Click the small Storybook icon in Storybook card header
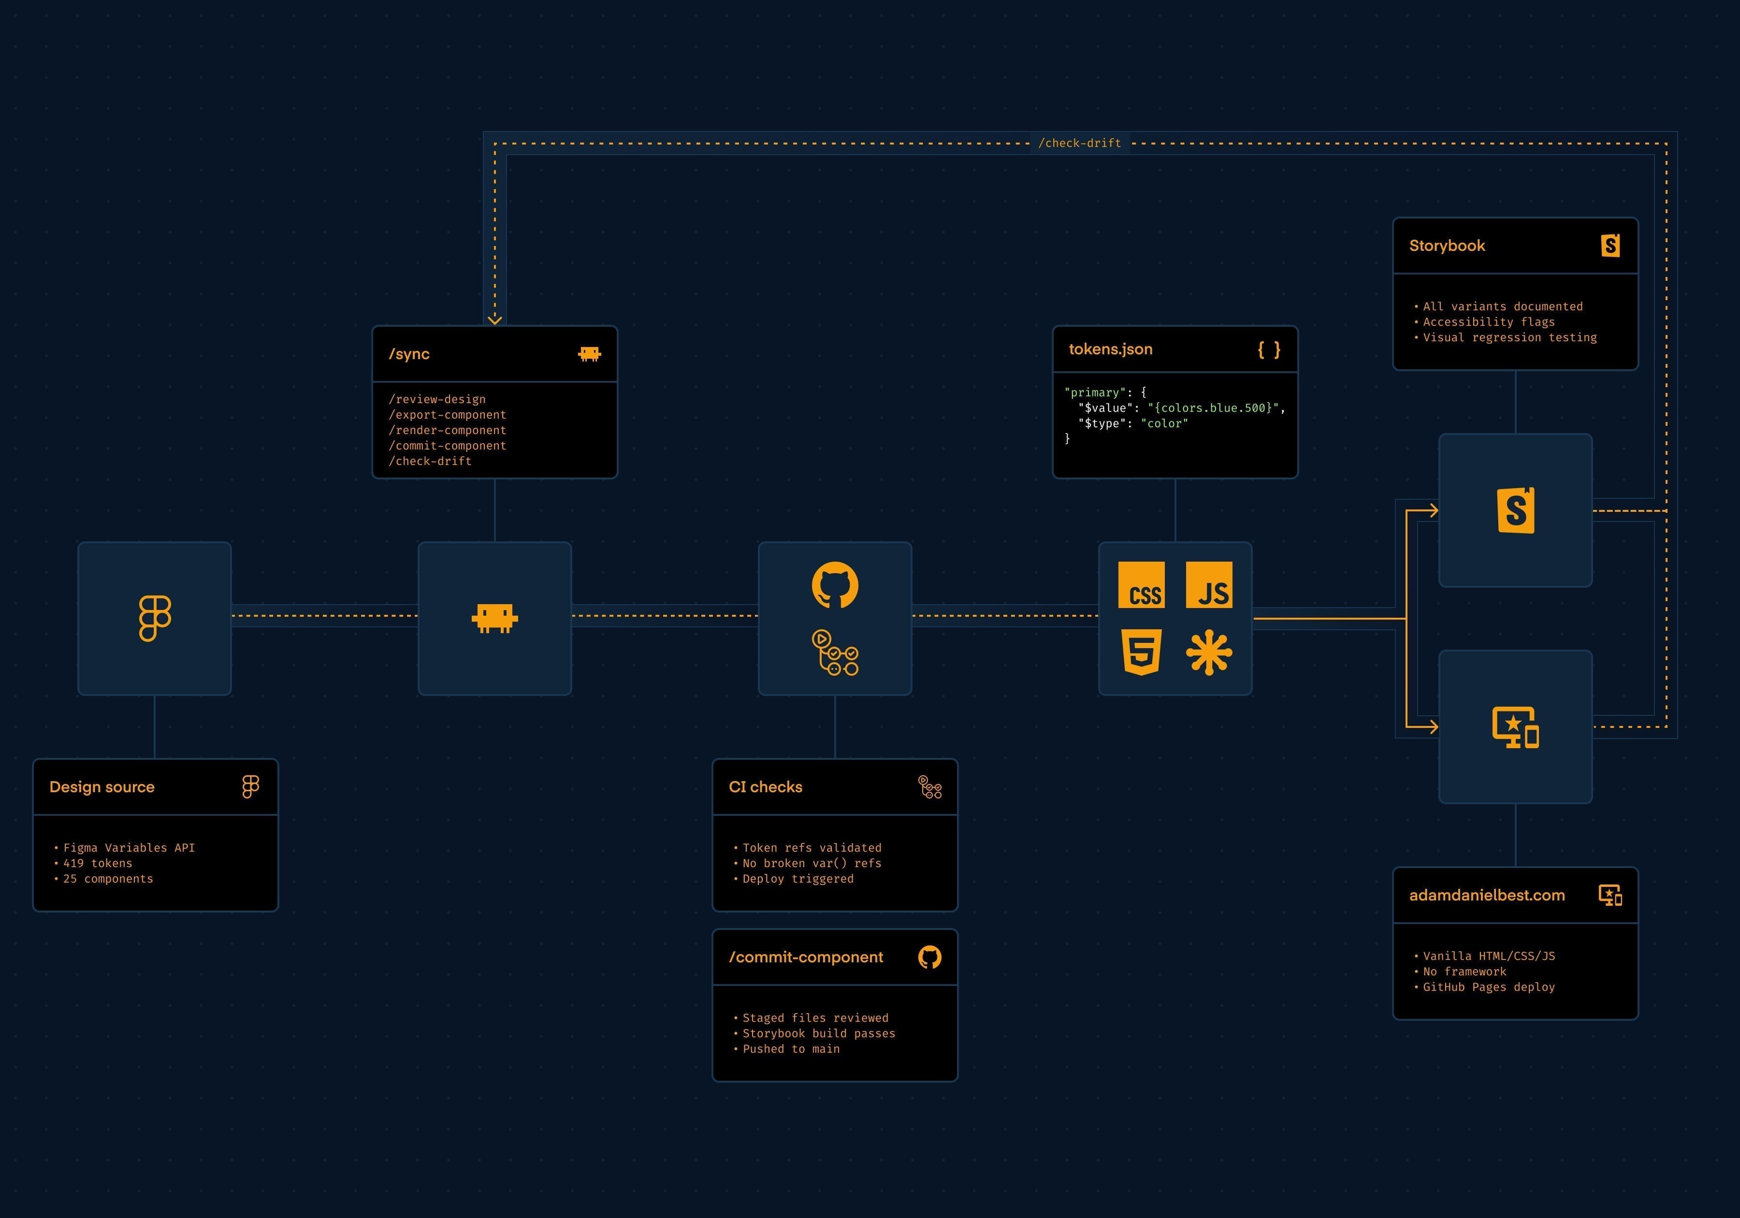Screen dimensions: 1740x1218 click(1610, 246)
